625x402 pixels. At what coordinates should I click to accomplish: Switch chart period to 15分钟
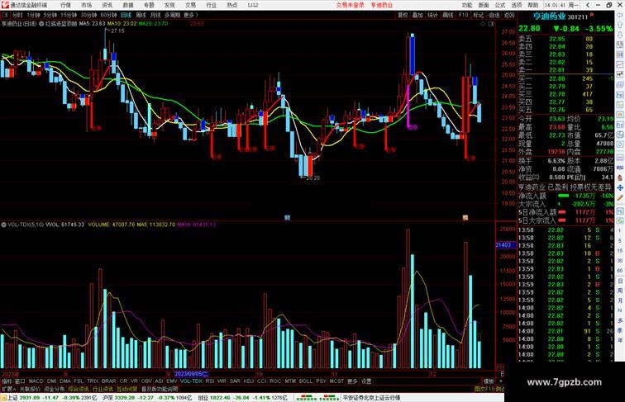click(x=69, y=15)
